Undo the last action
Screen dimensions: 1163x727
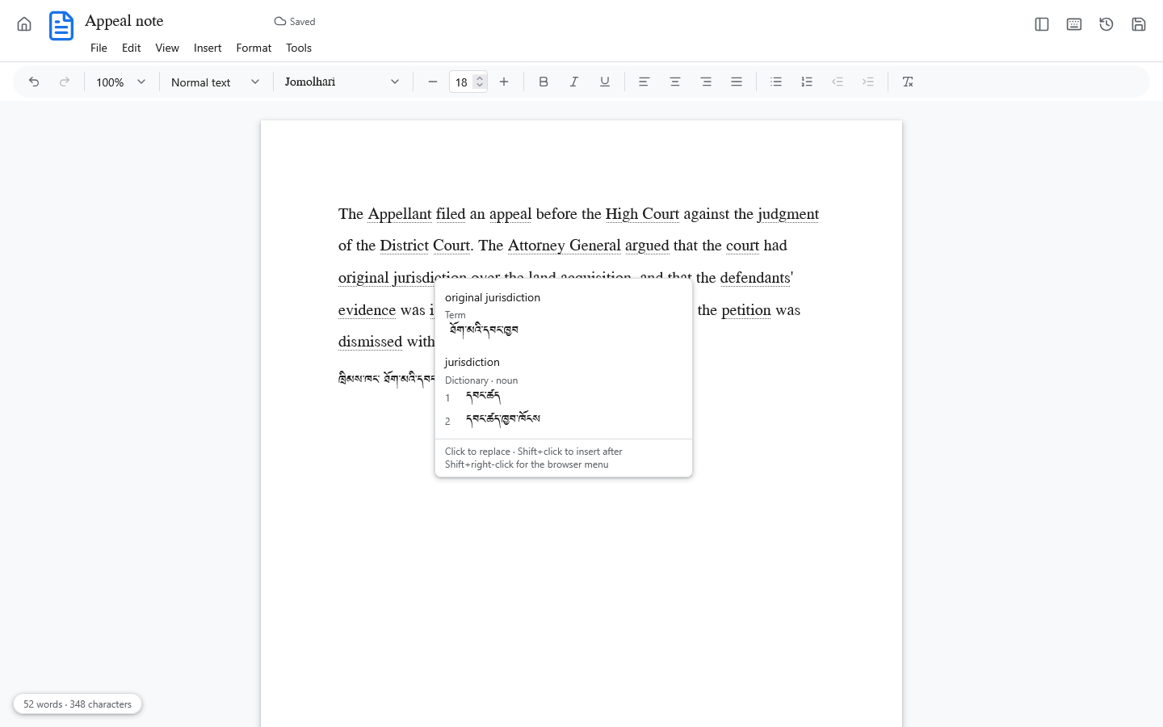34,82
